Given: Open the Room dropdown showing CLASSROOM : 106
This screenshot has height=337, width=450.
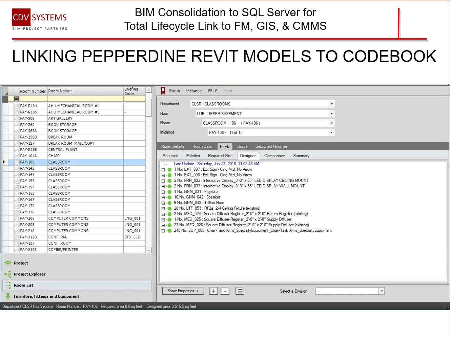Looking at the screenshot, I should tap(331, 123).
